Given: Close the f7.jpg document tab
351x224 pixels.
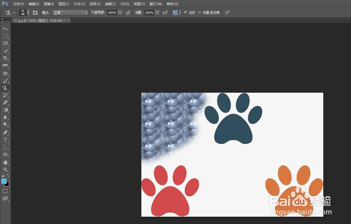Looking at the screenshot, I should [68, 20].
